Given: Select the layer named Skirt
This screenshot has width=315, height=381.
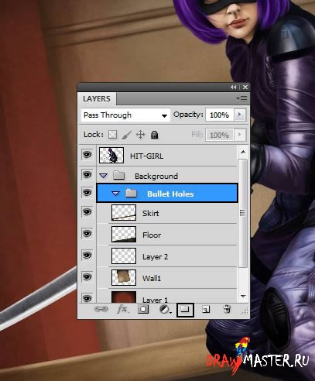Looking at the screenshot, I should pos(151,213).
